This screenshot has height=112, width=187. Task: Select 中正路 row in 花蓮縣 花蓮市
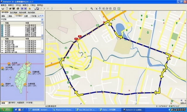tap(21, 31)
